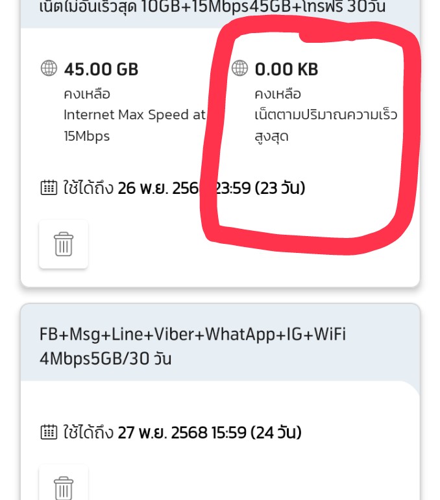440x500 pixels.
Task: Delete the 45GB 15Mbps internet package
Action: pyautogui.click(x=64, y=244)
